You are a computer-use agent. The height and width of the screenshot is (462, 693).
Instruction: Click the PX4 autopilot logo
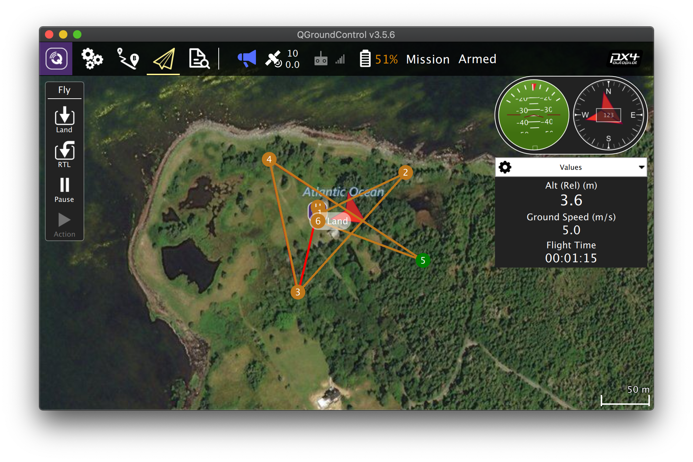click(x=624, y=59)
